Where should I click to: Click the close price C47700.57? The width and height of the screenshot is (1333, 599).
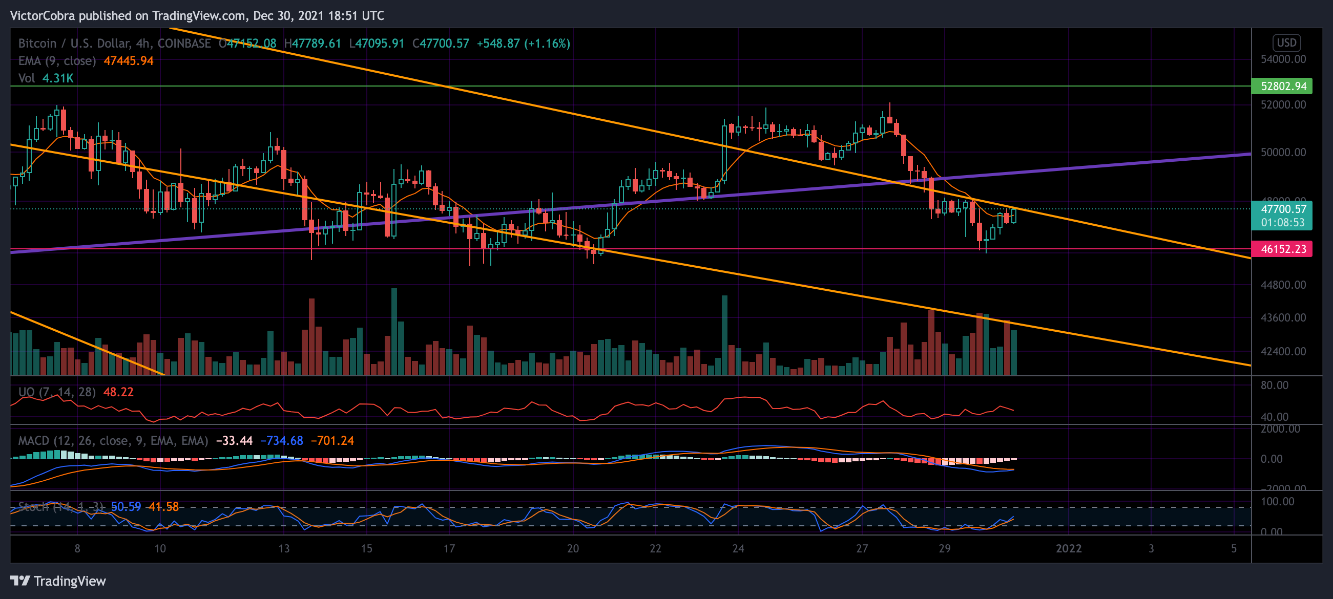441,44
